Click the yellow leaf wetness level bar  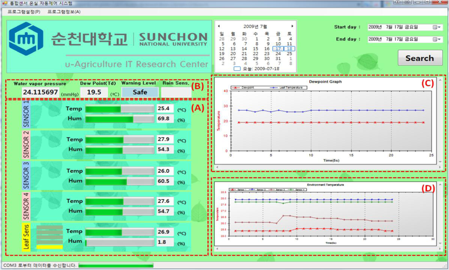49,247
